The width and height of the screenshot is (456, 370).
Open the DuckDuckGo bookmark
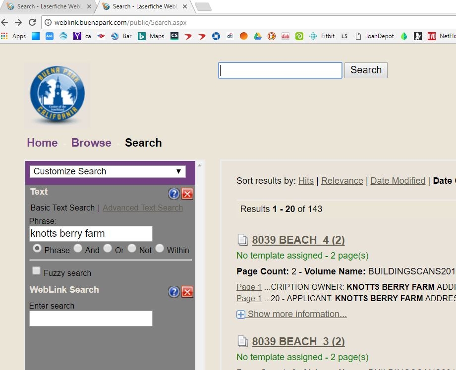tap(272, 36)
